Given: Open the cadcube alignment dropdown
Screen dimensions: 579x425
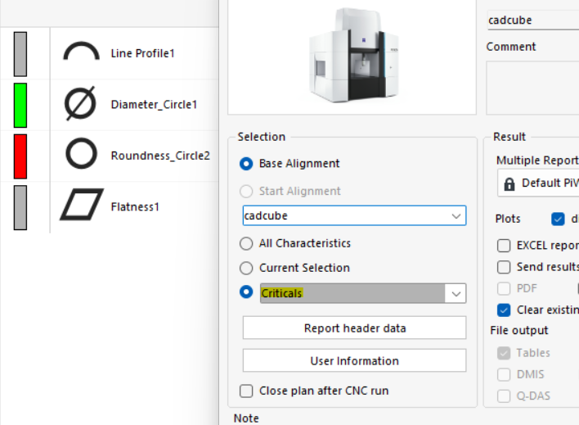Looking at the screenshot, I should coord(456,216).
